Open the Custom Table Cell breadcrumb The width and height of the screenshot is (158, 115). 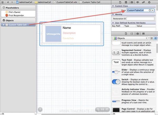coord(90,2)
